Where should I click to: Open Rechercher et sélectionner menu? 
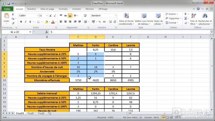tap(205, 19)
